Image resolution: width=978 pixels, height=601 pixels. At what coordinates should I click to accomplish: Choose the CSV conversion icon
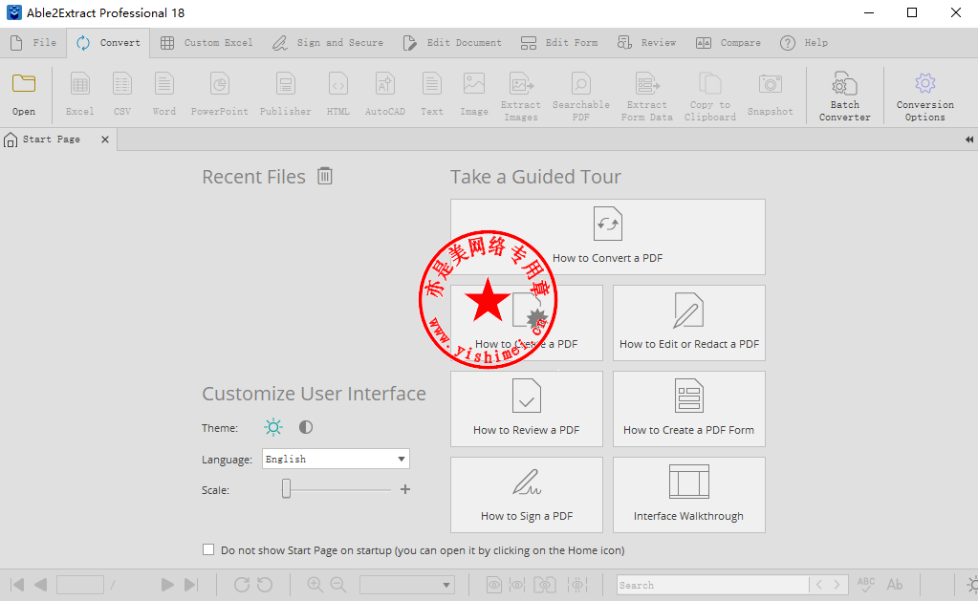click(122, 94)
